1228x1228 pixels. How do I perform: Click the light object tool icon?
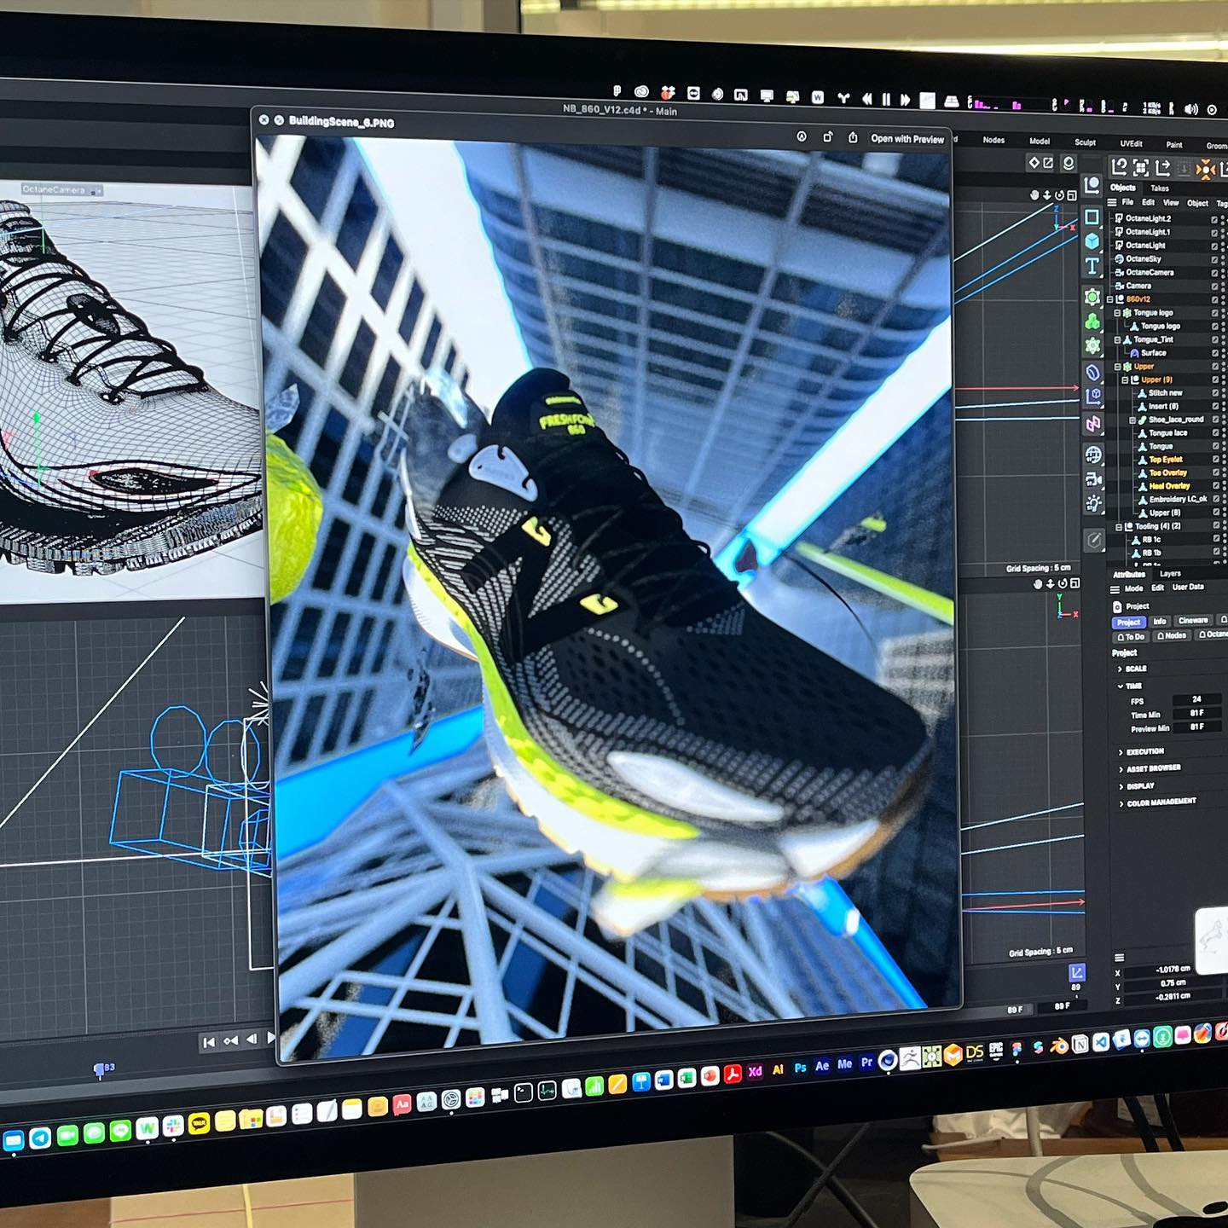click(1094, 505)
